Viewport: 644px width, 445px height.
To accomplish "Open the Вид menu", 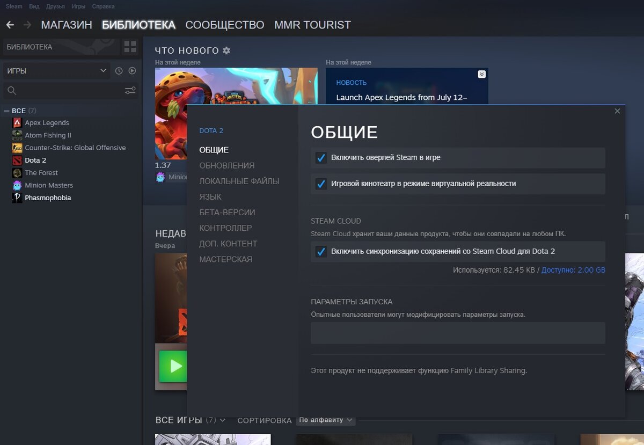I will click(x=34, y=6).
